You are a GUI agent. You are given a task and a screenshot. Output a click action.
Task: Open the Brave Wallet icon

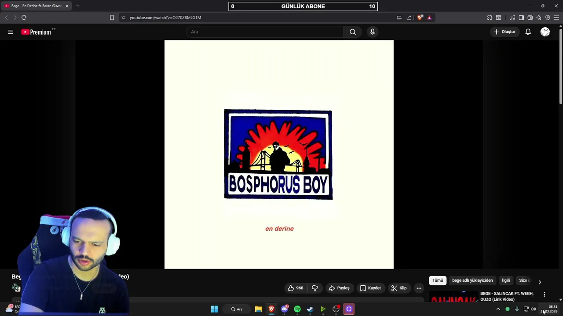coord(530,18)
